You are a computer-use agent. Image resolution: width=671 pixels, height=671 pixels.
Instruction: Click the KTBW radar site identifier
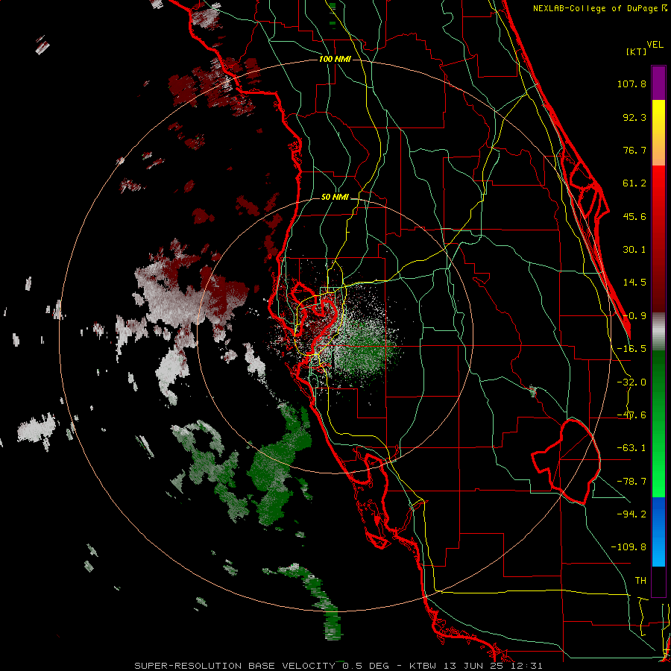click(423, 666)
